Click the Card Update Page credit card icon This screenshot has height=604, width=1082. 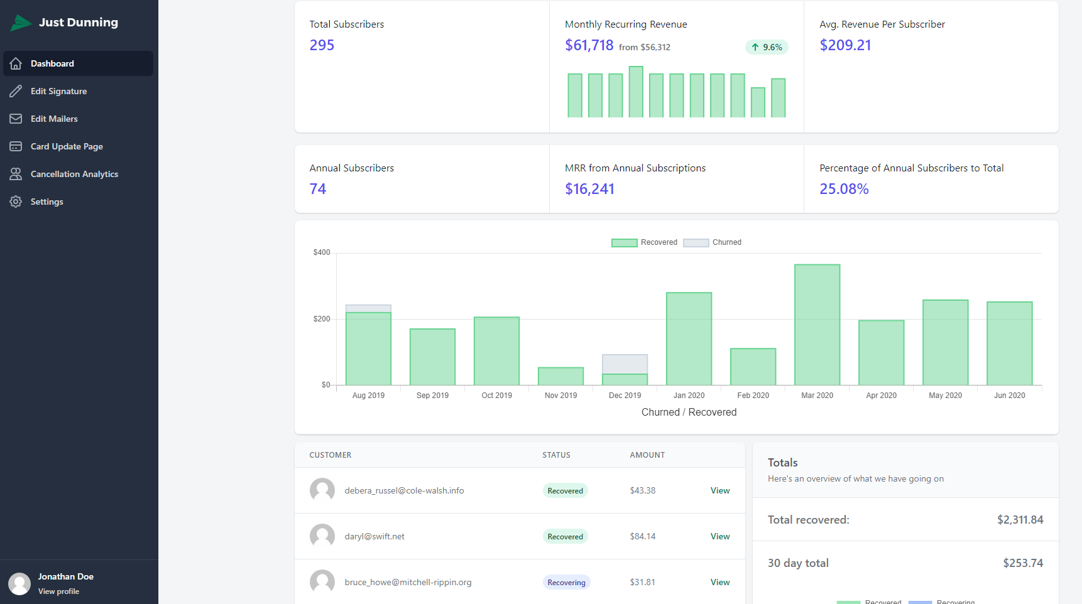(x=16, y=146)
